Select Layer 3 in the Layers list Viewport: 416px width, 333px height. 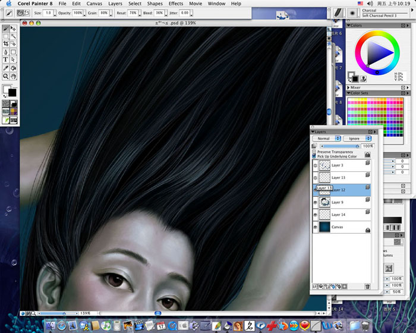click(342, 165)
